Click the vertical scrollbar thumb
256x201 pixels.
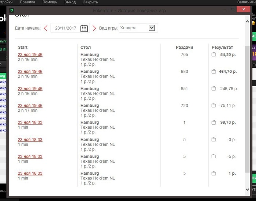247,109
